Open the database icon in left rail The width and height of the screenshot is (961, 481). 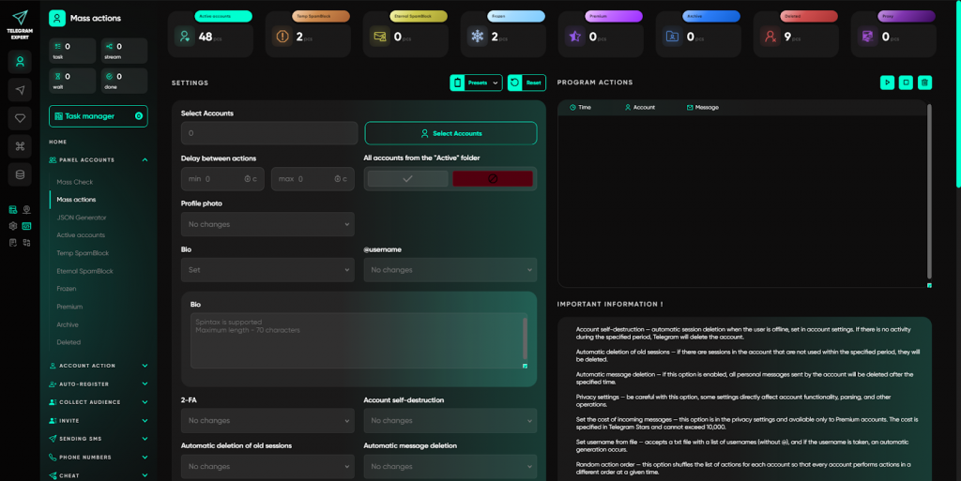(x=20, y=174)
